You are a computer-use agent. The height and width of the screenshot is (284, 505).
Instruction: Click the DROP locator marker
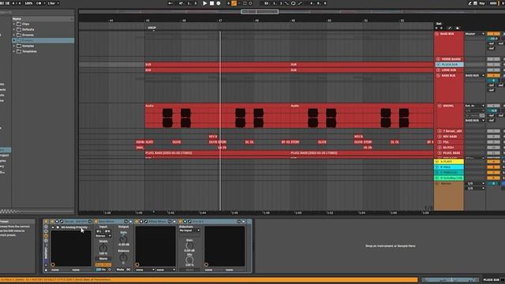point(151,28)
